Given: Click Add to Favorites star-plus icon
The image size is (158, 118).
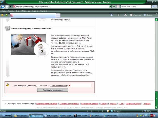Looking at the screenshot, I should click(7, 15).
